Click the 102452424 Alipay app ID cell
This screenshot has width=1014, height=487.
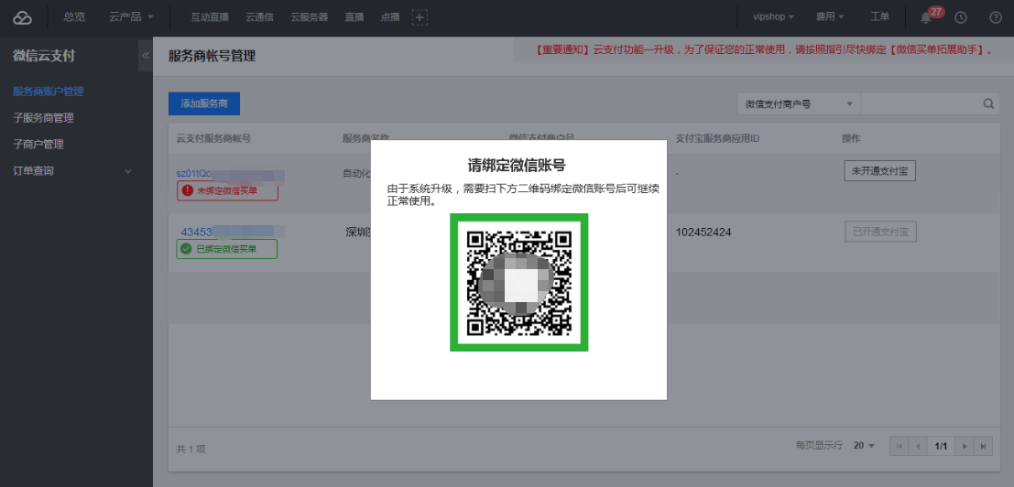703,232
